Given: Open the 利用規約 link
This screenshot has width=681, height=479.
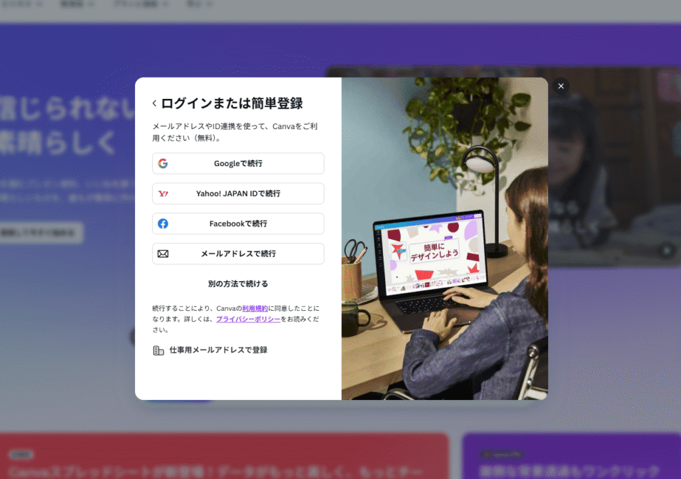Looking at the screenshot, I should pyautogui.click(x=255, y=308).
